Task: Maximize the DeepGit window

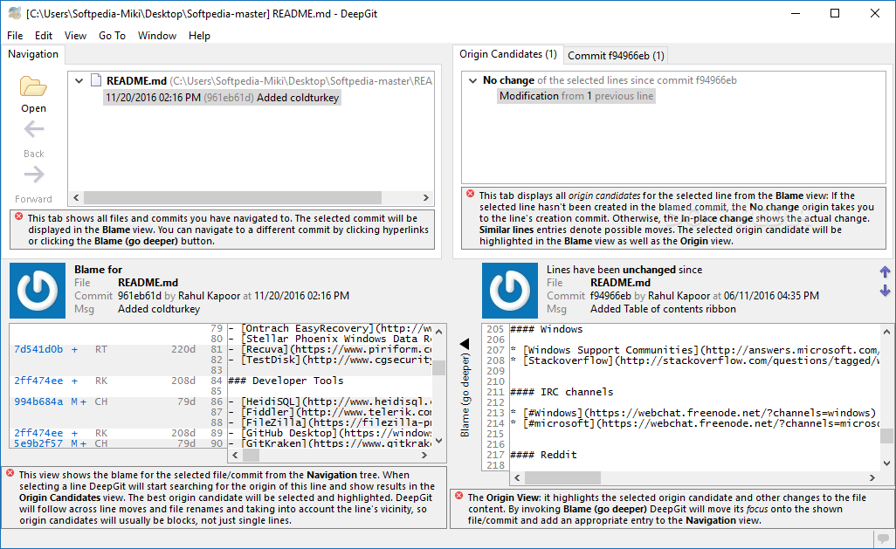Action: pyautogui.click(x=835, y=13)
